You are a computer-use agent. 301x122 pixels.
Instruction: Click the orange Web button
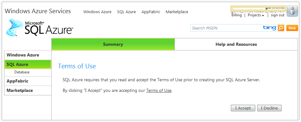click(x=292, y=28)
